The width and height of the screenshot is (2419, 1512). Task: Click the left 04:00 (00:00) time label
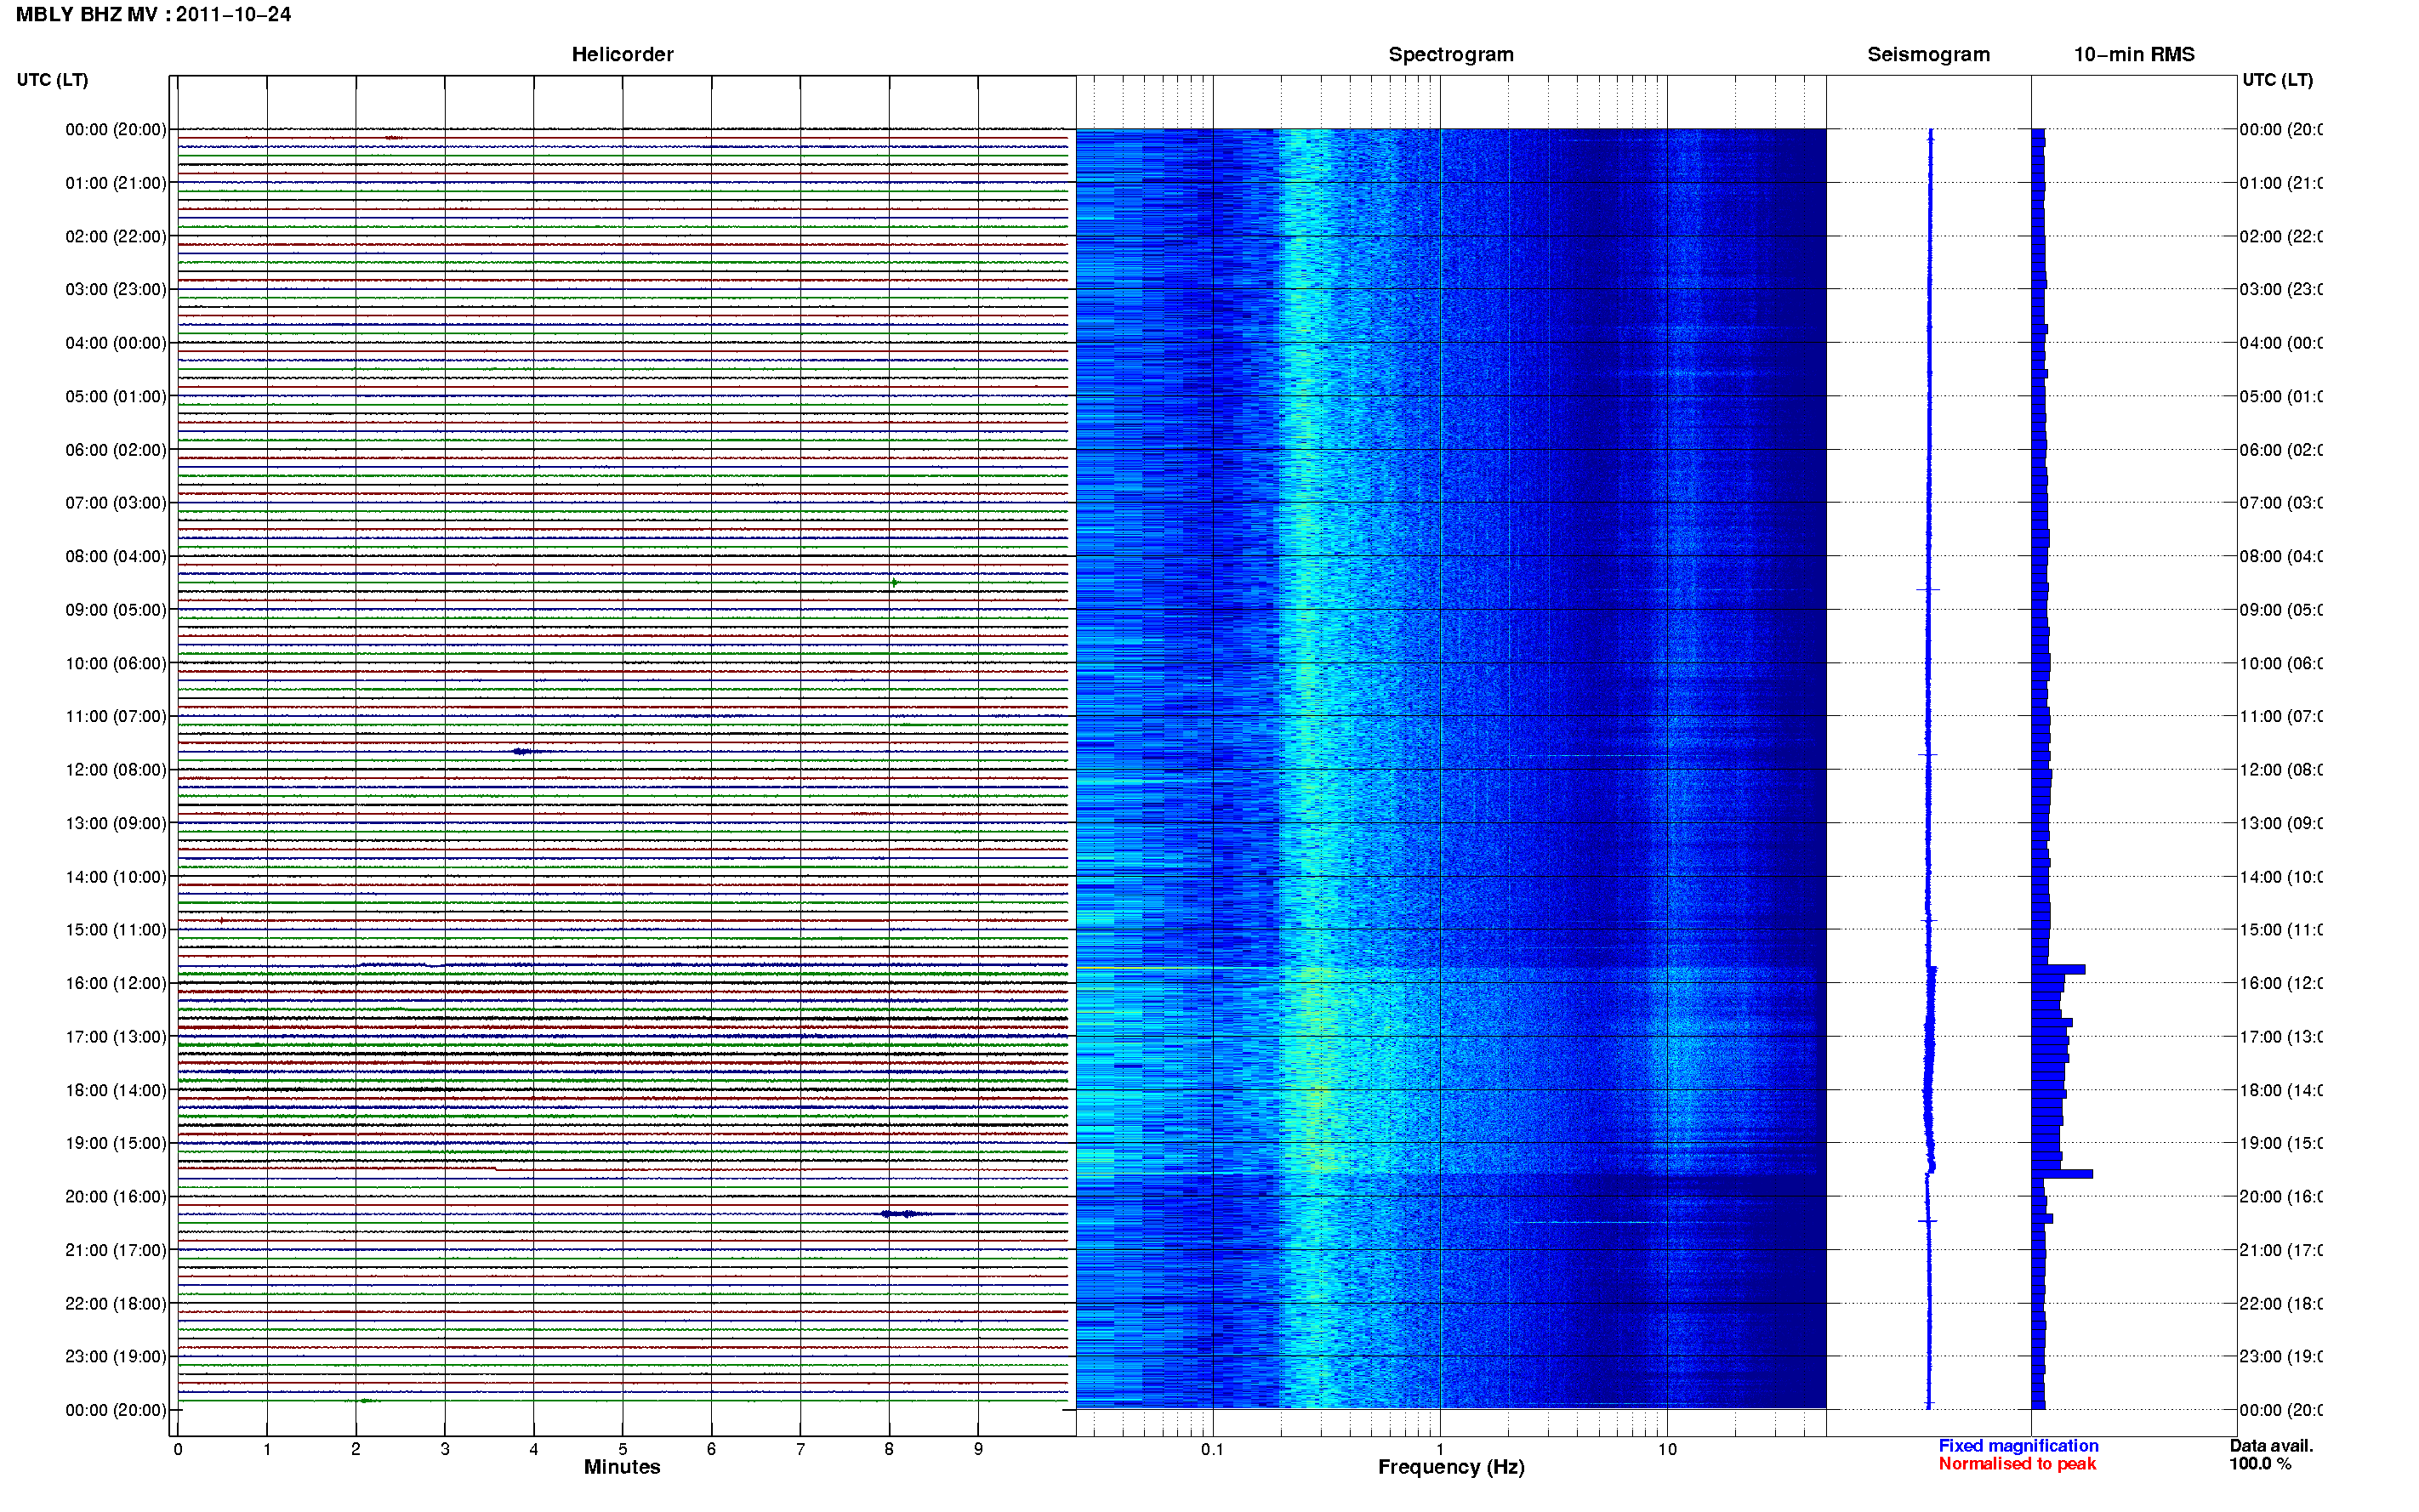coord(116,343)
